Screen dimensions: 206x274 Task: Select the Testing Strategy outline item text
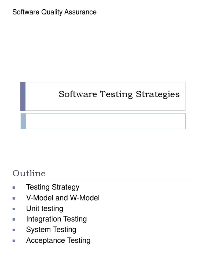click(53, 187)
